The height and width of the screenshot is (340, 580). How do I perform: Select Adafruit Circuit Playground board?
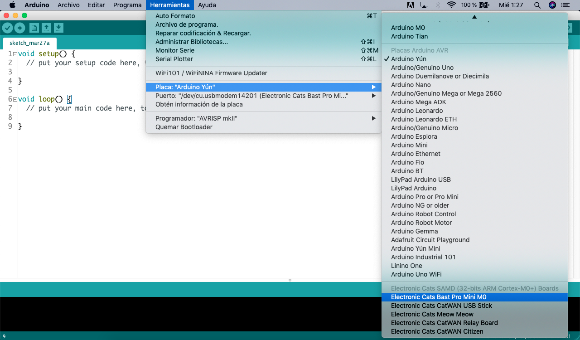(474, 240)
